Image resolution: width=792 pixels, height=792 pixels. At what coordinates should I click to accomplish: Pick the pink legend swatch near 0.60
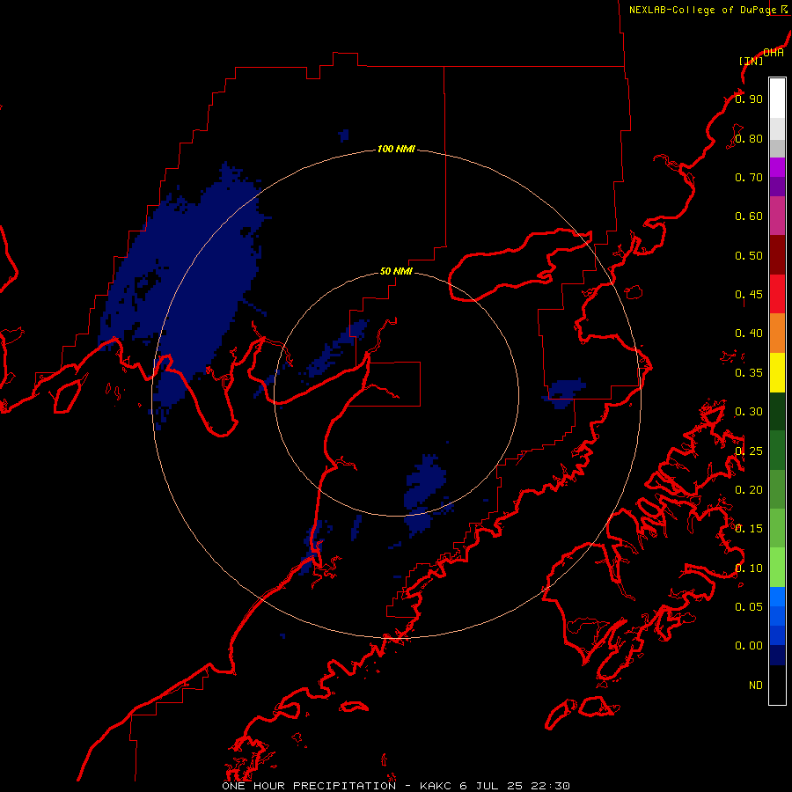[x=777, y=216]
